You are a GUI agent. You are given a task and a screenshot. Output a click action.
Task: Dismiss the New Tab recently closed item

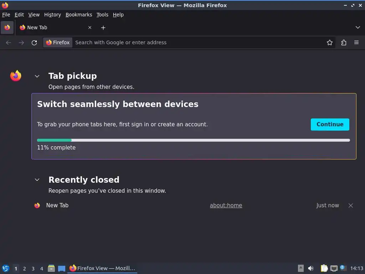pos(351,205)
